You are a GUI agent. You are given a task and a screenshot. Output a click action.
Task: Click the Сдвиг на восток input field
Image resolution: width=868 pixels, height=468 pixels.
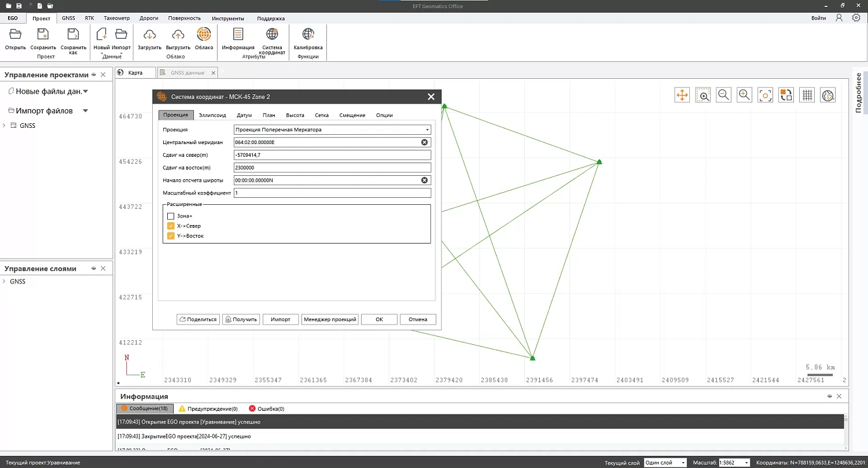click(x=332, y=168)
